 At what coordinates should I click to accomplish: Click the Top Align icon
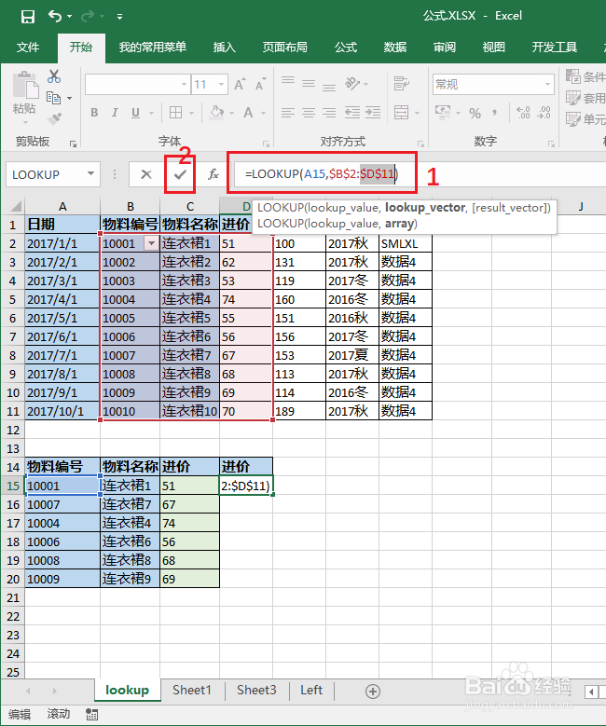(288, 83)
